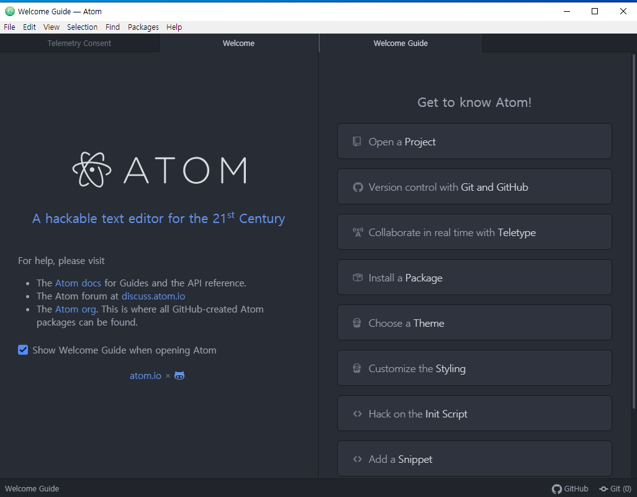The height and width of the screenshot is (497, 637).
Task: Open the Packages menu
Action: [143, 27]
